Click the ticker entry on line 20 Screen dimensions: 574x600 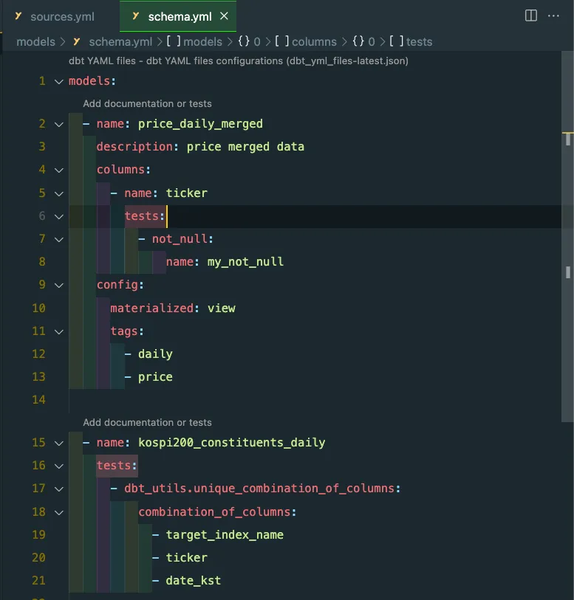tap(186, 558)
